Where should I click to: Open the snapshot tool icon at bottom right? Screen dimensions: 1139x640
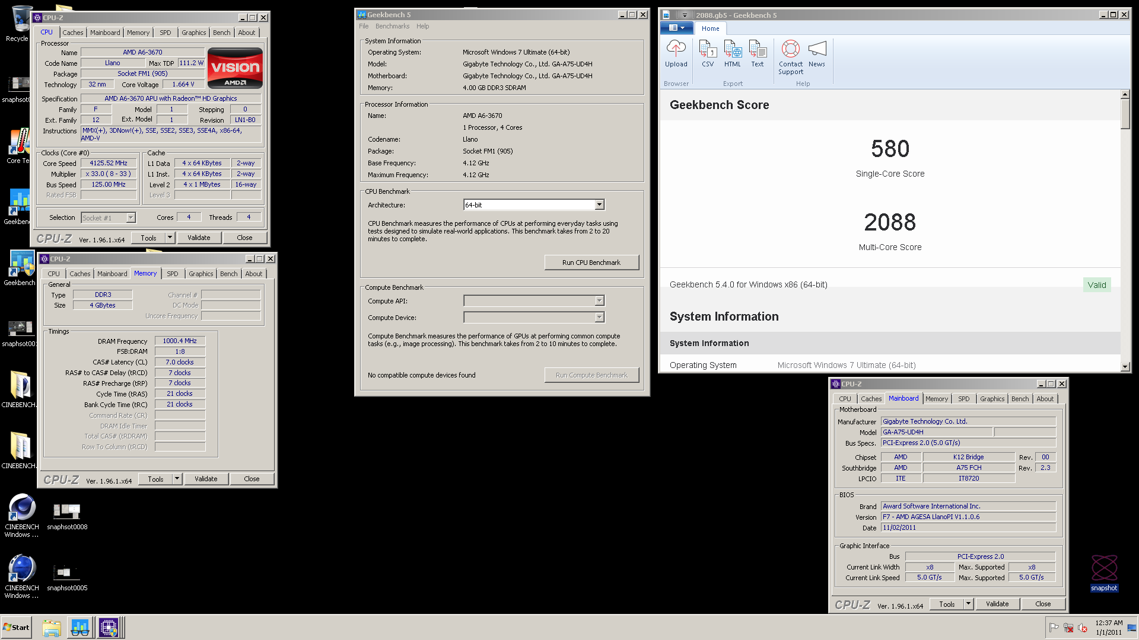1104,573
